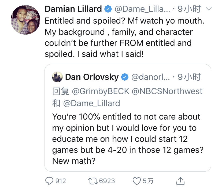Open the quoted tweet text about 12 games
This screenshot has height=189, width=222.
(x=128, y=139)
